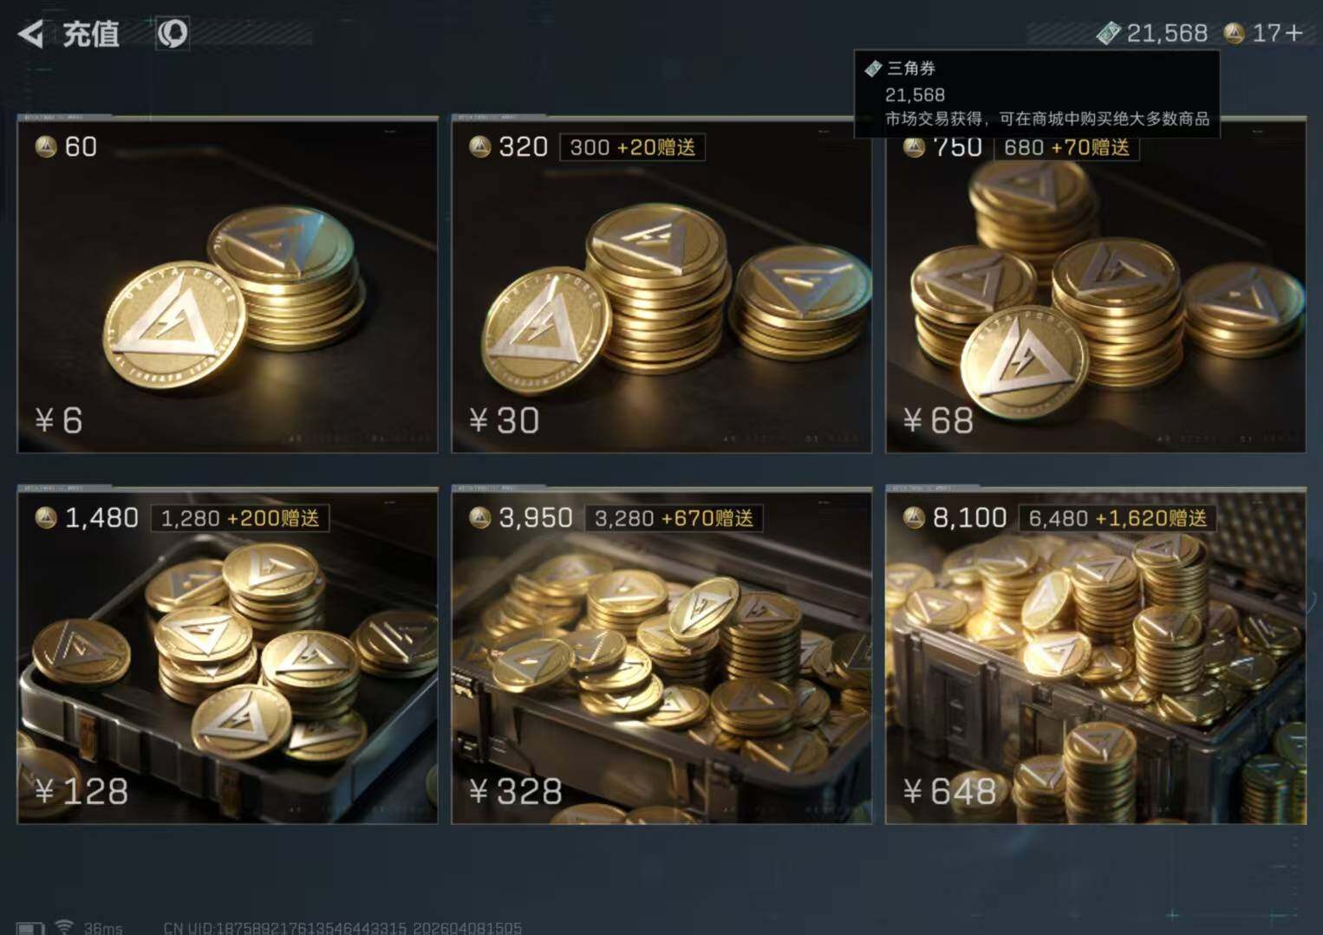This screenshot has width=1323, height=935.
Task: Click the 21,568 三角券 balance
Action: 1166,33
